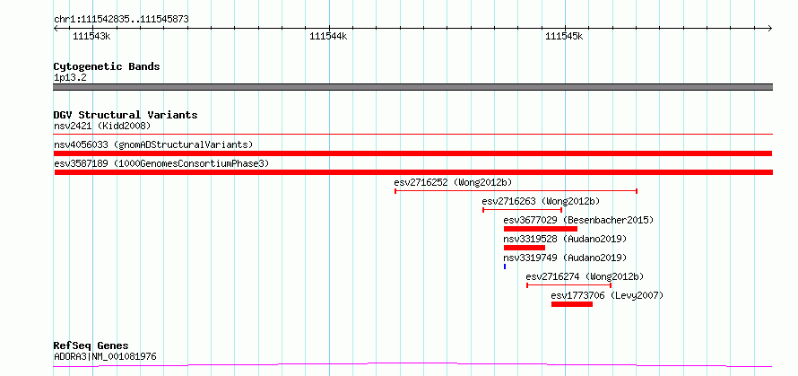Click the 111544k ruler tick label
Image resolution: width=798 pixels, height=376 pixels.
[x=328, y=36]
